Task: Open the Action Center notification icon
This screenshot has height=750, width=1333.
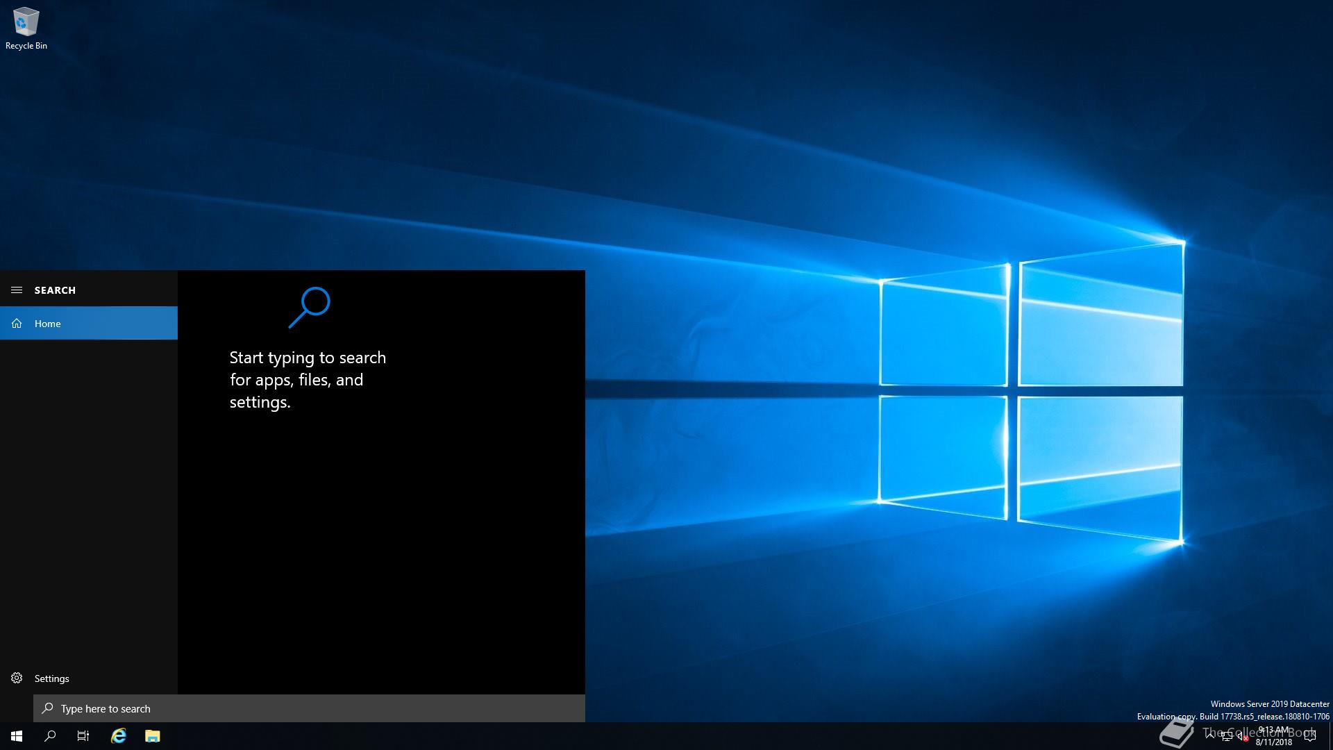Action: coord(1310,736)
